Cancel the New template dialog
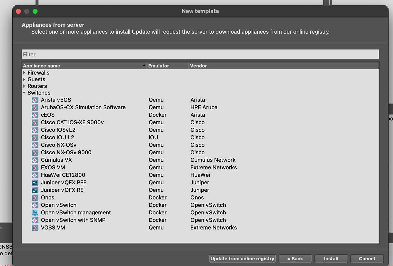Screen dimensions: 393x266 click(x=367, y=259)
